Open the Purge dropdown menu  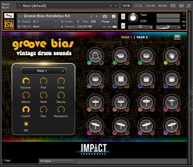click(109, 22)
